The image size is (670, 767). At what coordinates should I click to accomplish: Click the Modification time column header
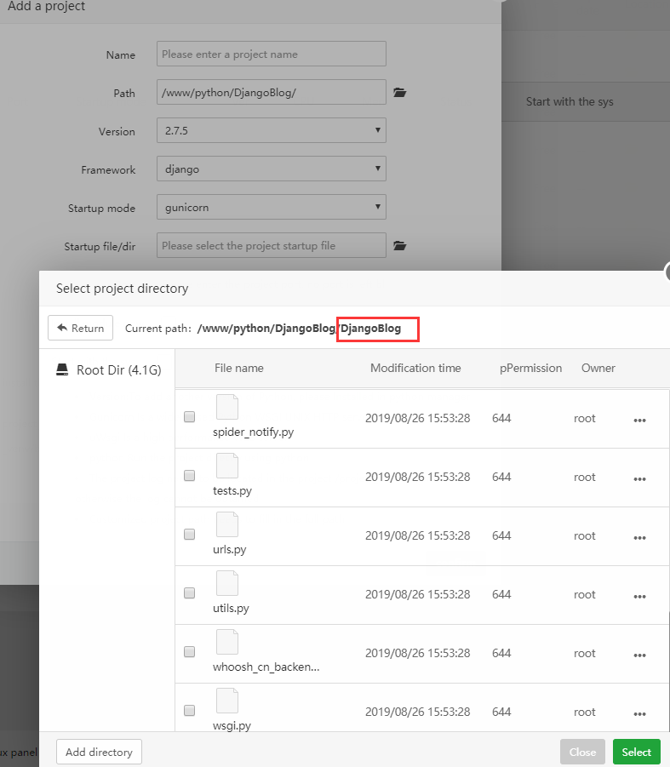[415, 369]
